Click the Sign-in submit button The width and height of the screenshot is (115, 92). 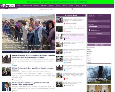click(x=99, y=33)
